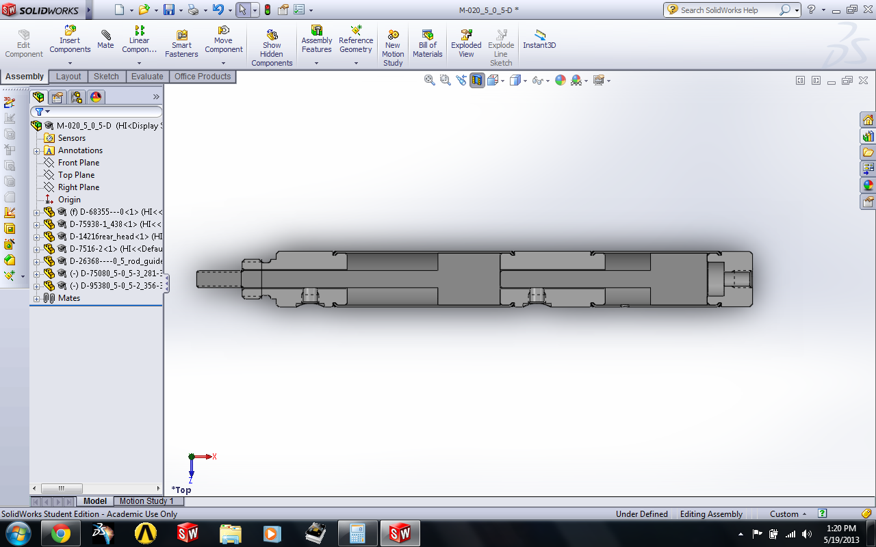Click Zoom to Area icon

pos(446,80)
